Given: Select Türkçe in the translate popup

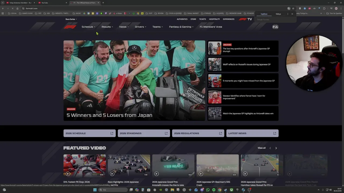Looking at the screenshot, I should click(278, 14).
